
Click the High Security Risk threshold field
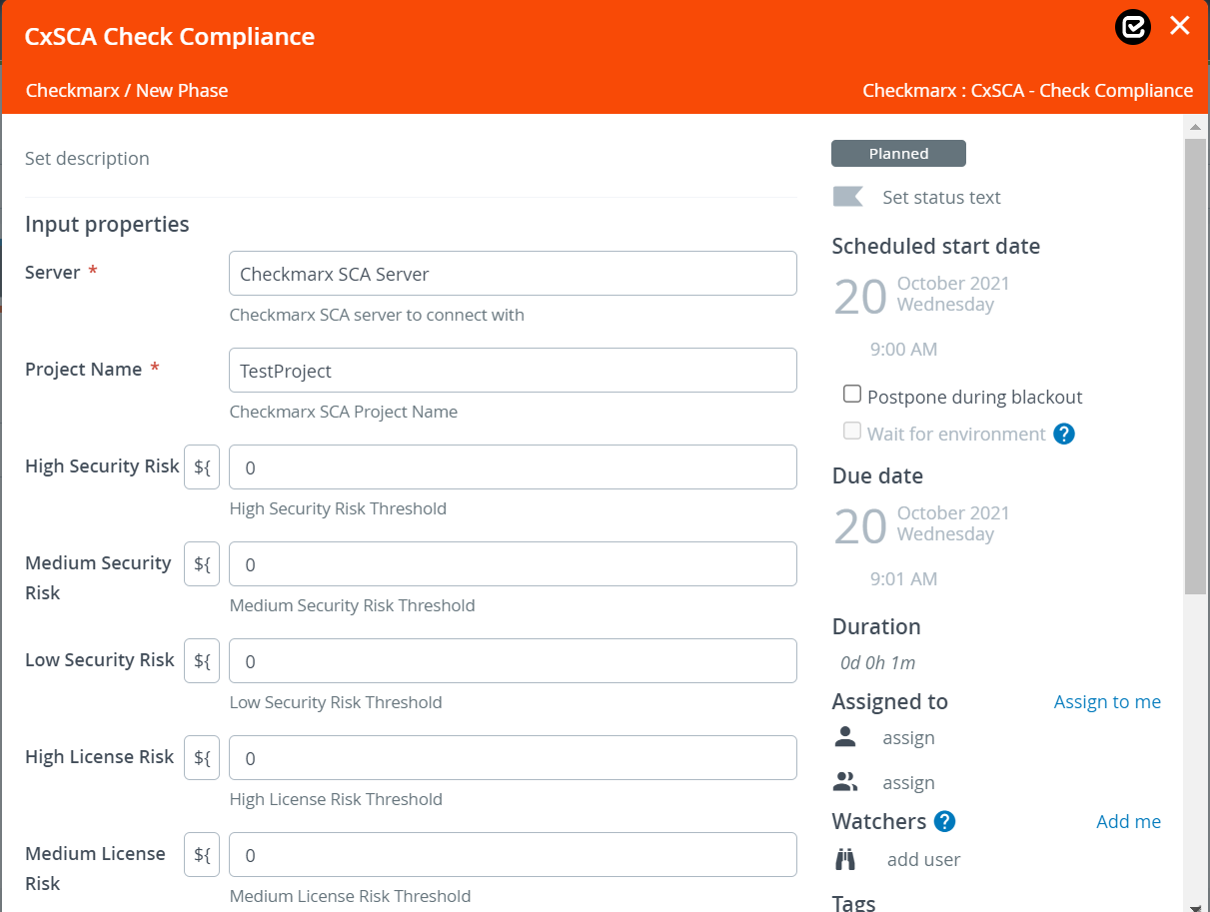[513, 467]
